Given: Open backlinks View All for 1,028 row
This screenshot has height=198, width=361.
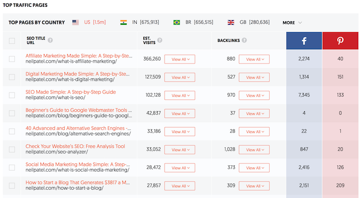Looking at the screenshot, I should pos(254,149).
